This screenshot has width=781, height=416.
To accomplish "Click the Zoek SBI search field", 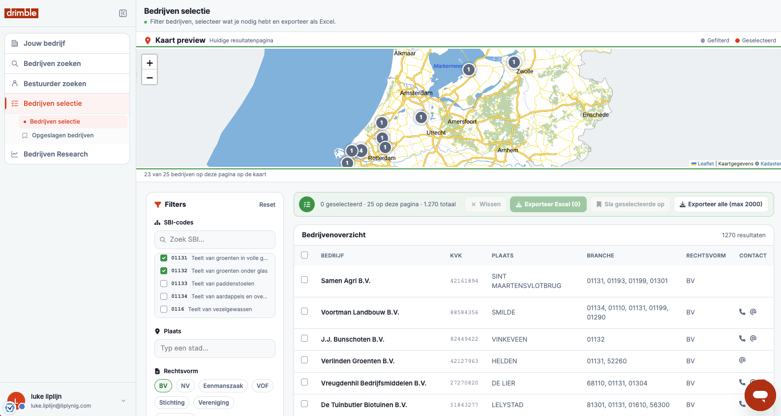I will 215,240.
